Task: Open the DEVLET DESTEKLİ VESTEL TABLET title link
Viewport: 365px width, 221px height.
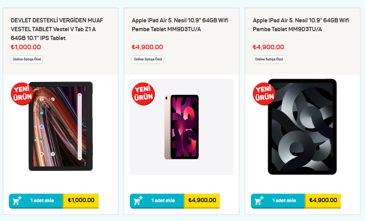Action: pyautogui.click(x=57, y=29)
